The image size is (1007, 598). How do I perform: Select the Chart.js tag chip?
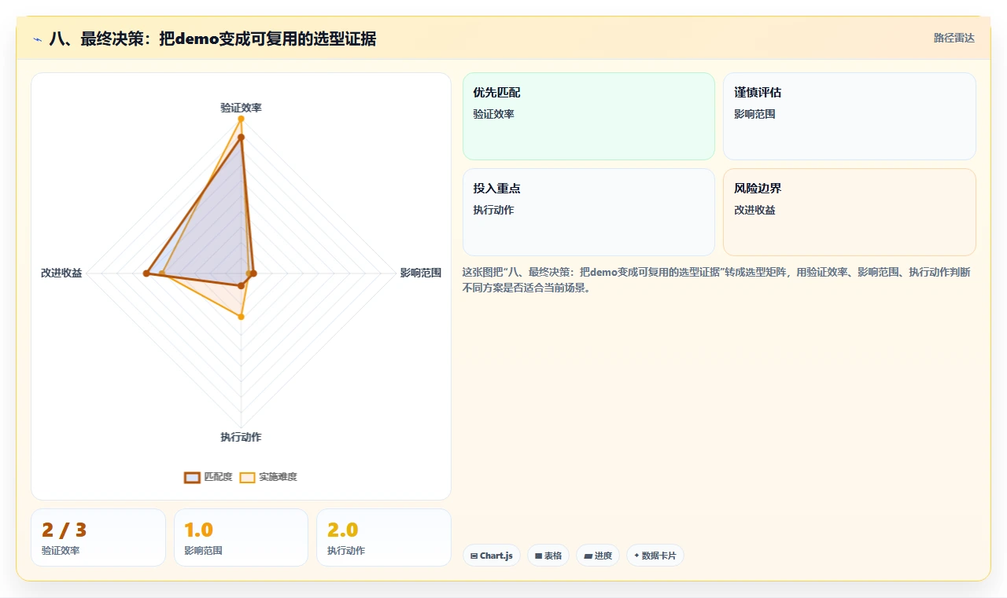(x=492, y=556)
